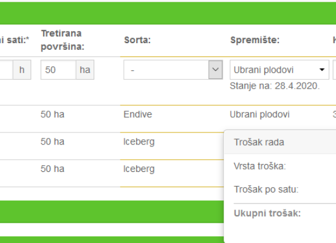Click Ubrani plodovi text in Endive row

[x=259, y=114]
